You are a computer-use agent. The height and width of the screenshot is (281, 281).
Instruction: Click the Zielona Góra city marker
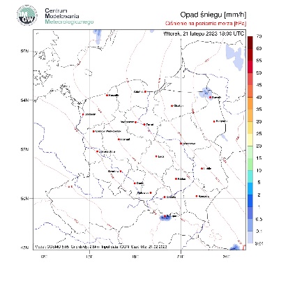[98, 151]
